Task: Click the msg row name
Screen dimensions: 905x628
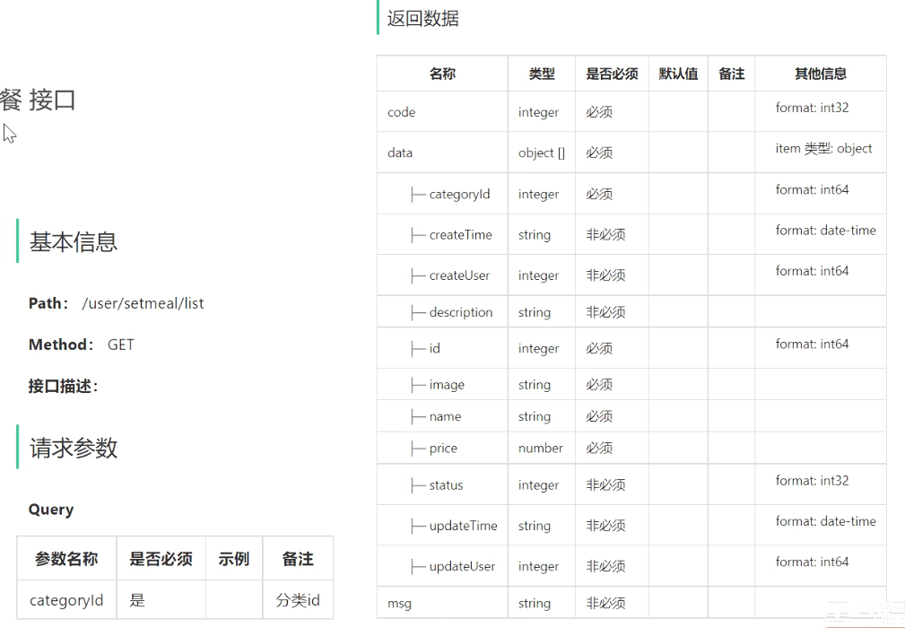Action: click(399, 604)
